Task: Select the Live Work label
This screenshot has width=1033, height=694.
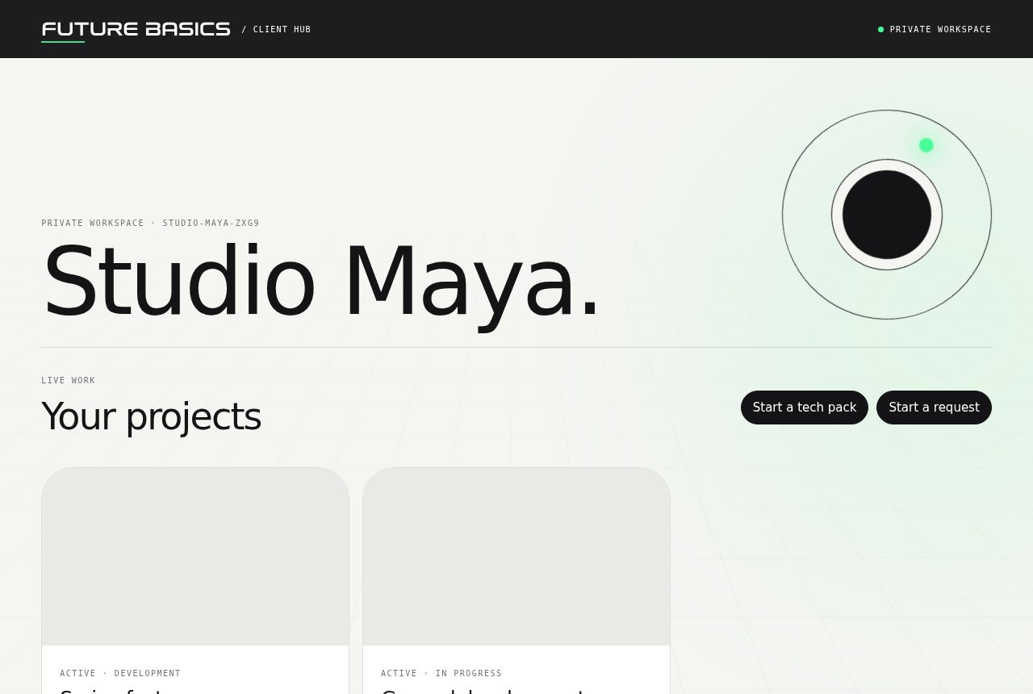Action: [69, 381]
